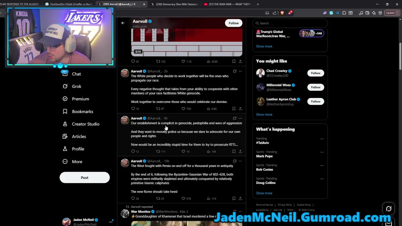Open a new browser tab
Image resolution: width=402 pixels, height=226 pixels.
(x=258, y=4)
